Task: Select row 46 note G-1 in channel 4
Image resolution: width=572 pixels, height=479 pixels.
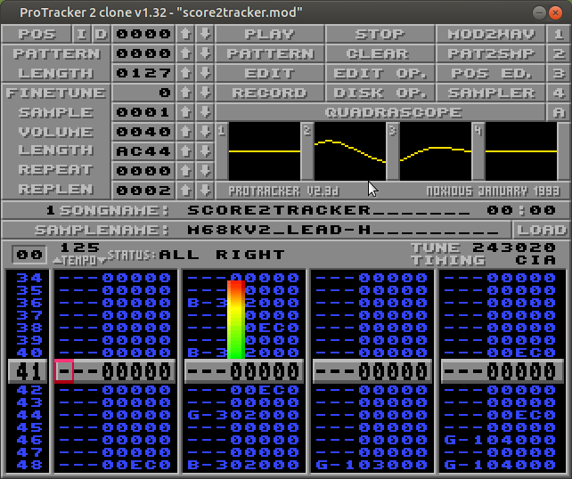Action: [463, 440]
